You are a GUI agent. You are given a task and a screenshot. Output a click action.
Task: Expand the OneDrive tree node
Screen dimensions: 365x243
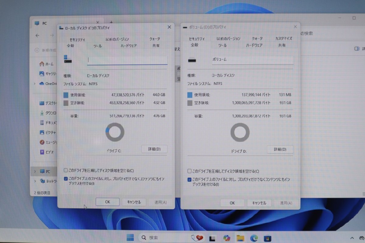point(35,84)
